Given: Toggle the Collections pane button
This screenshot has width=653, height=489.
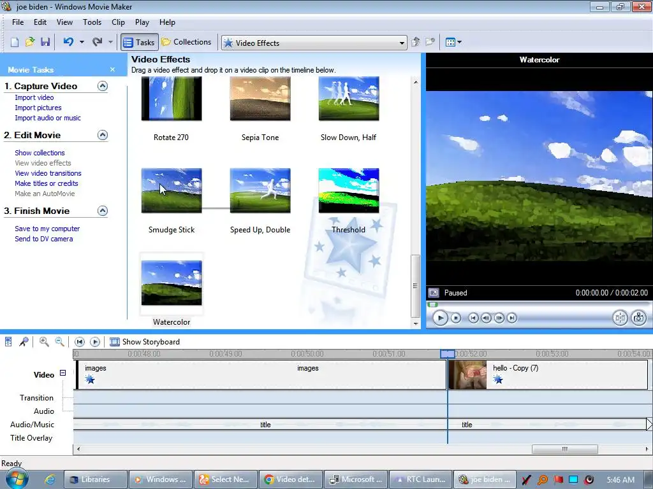Looking at the screenshot, I should (187, 42).
